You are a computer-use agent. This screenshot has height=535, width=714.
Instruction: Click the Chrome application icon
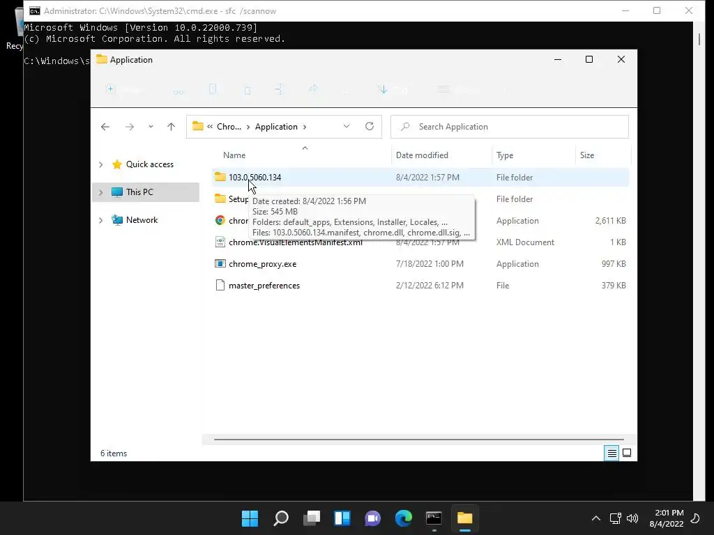pyautogui.click(x=220, y=221)
